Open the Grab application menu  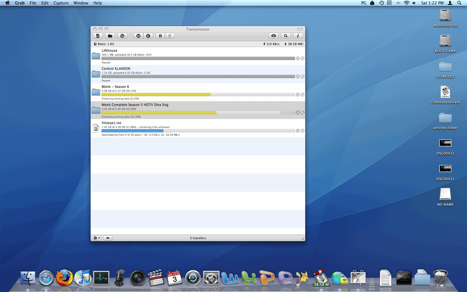[x=20, y=3]
